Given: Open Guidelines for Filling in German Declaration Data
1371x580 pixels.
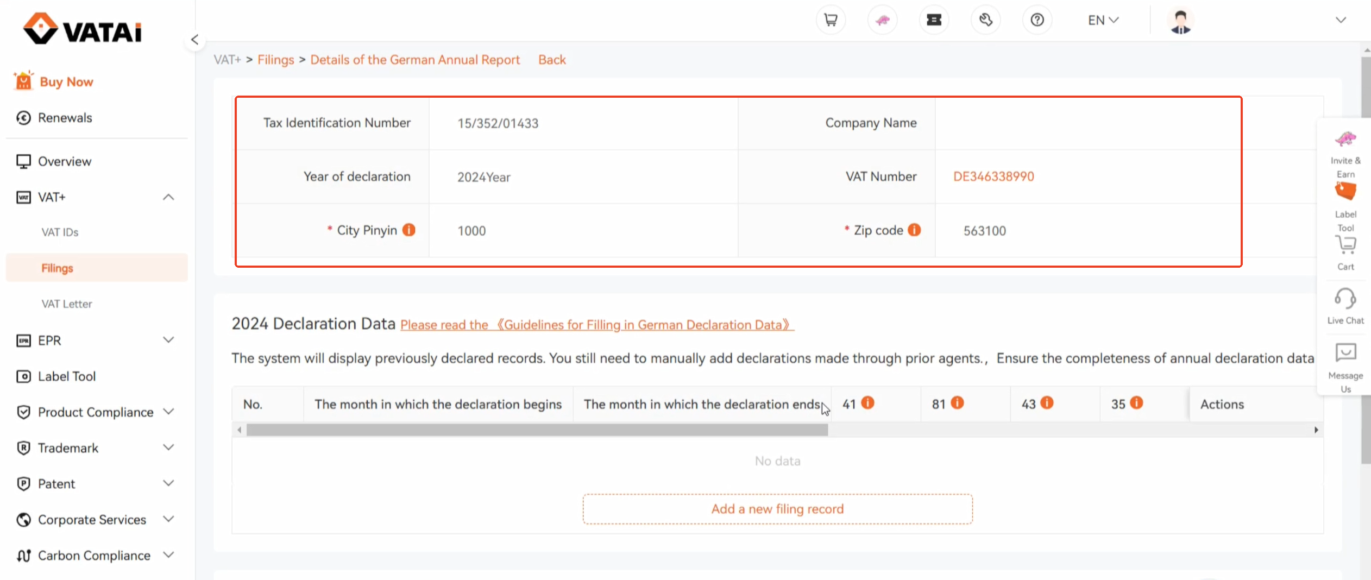Looking at the screenshot, I should (x=597, y=325).
